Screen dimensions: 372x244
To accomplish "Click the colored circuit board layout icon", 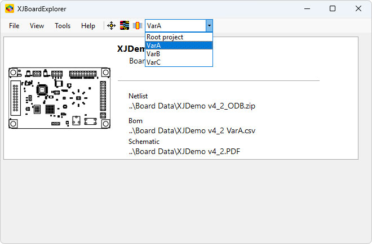I will 125,25.
